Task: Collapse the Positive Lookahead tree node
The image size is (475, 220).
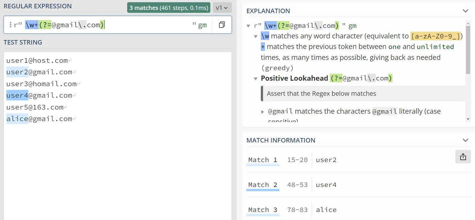Action: coord(256,78)
